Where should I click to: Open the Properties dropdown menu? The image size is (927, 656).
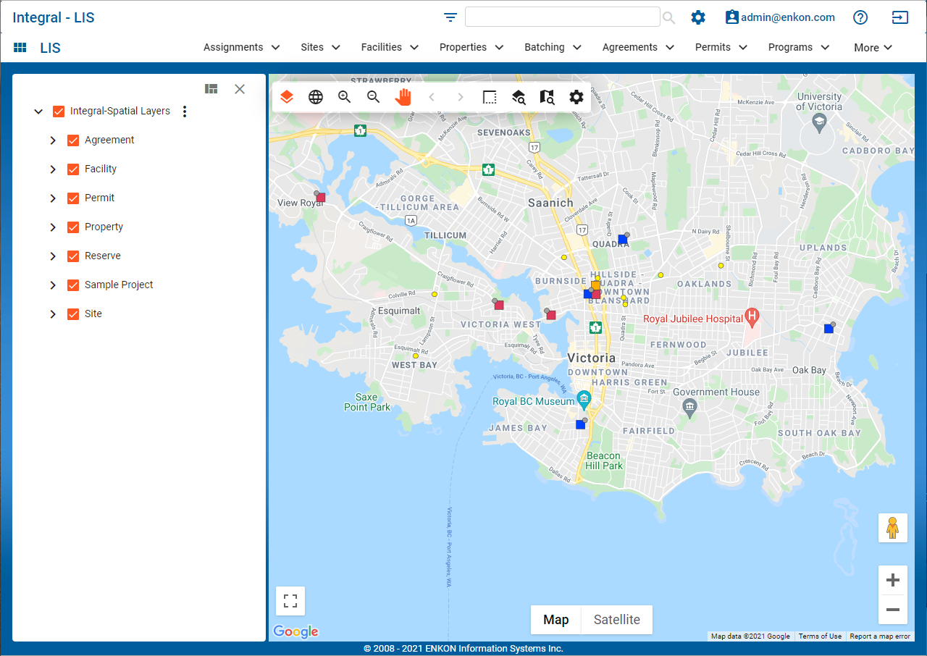pyautogui.click(x=471, y=47)
